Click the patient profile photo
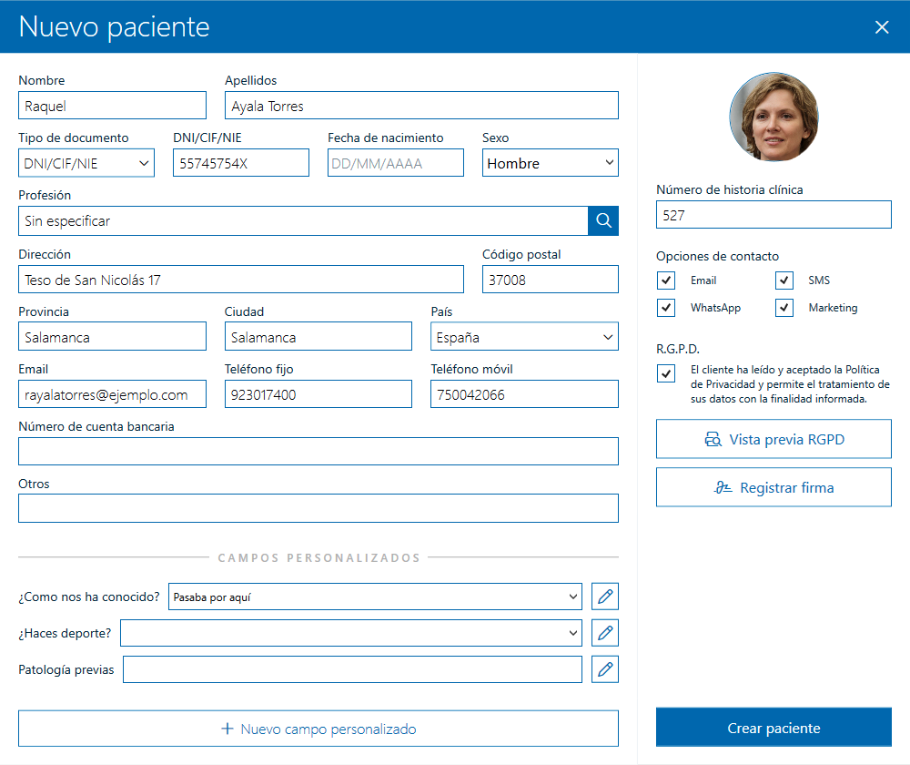Screen dimensions: 910x765 773,117
